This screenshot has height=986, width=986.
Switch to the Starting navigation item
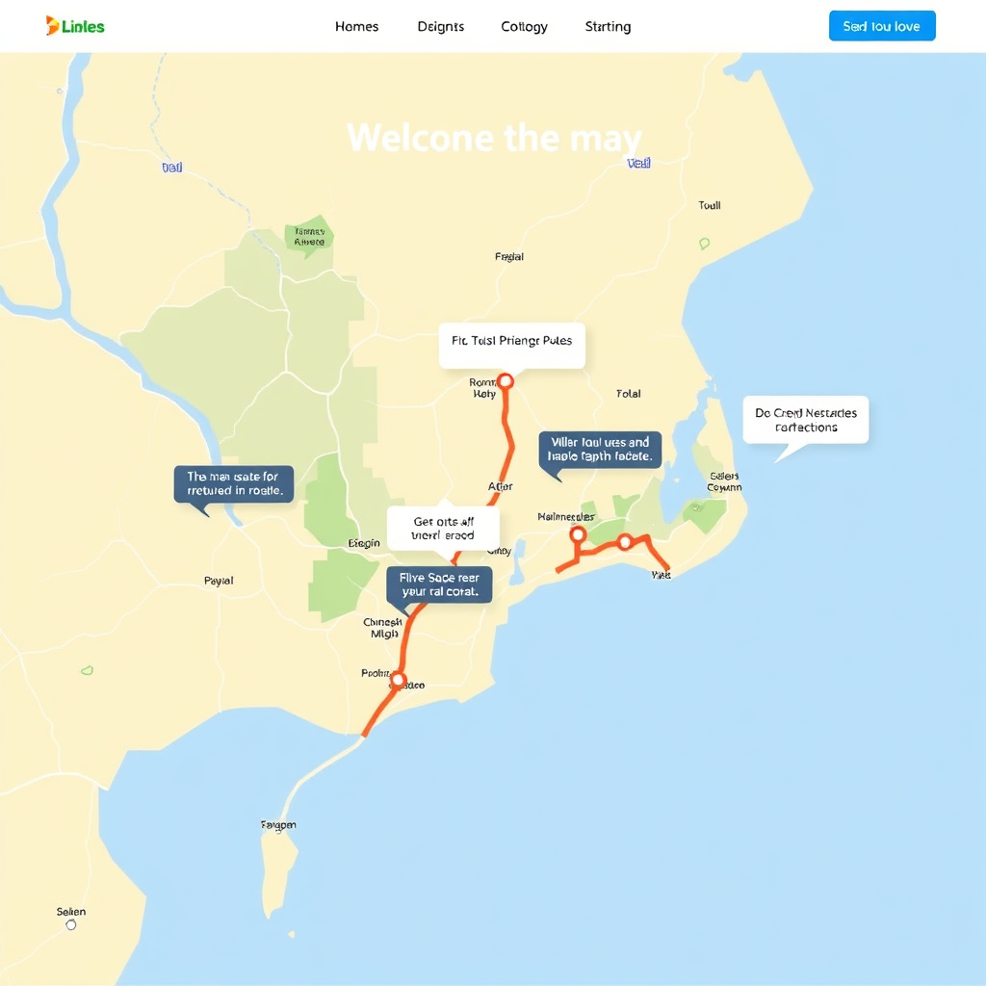(608, 27)
